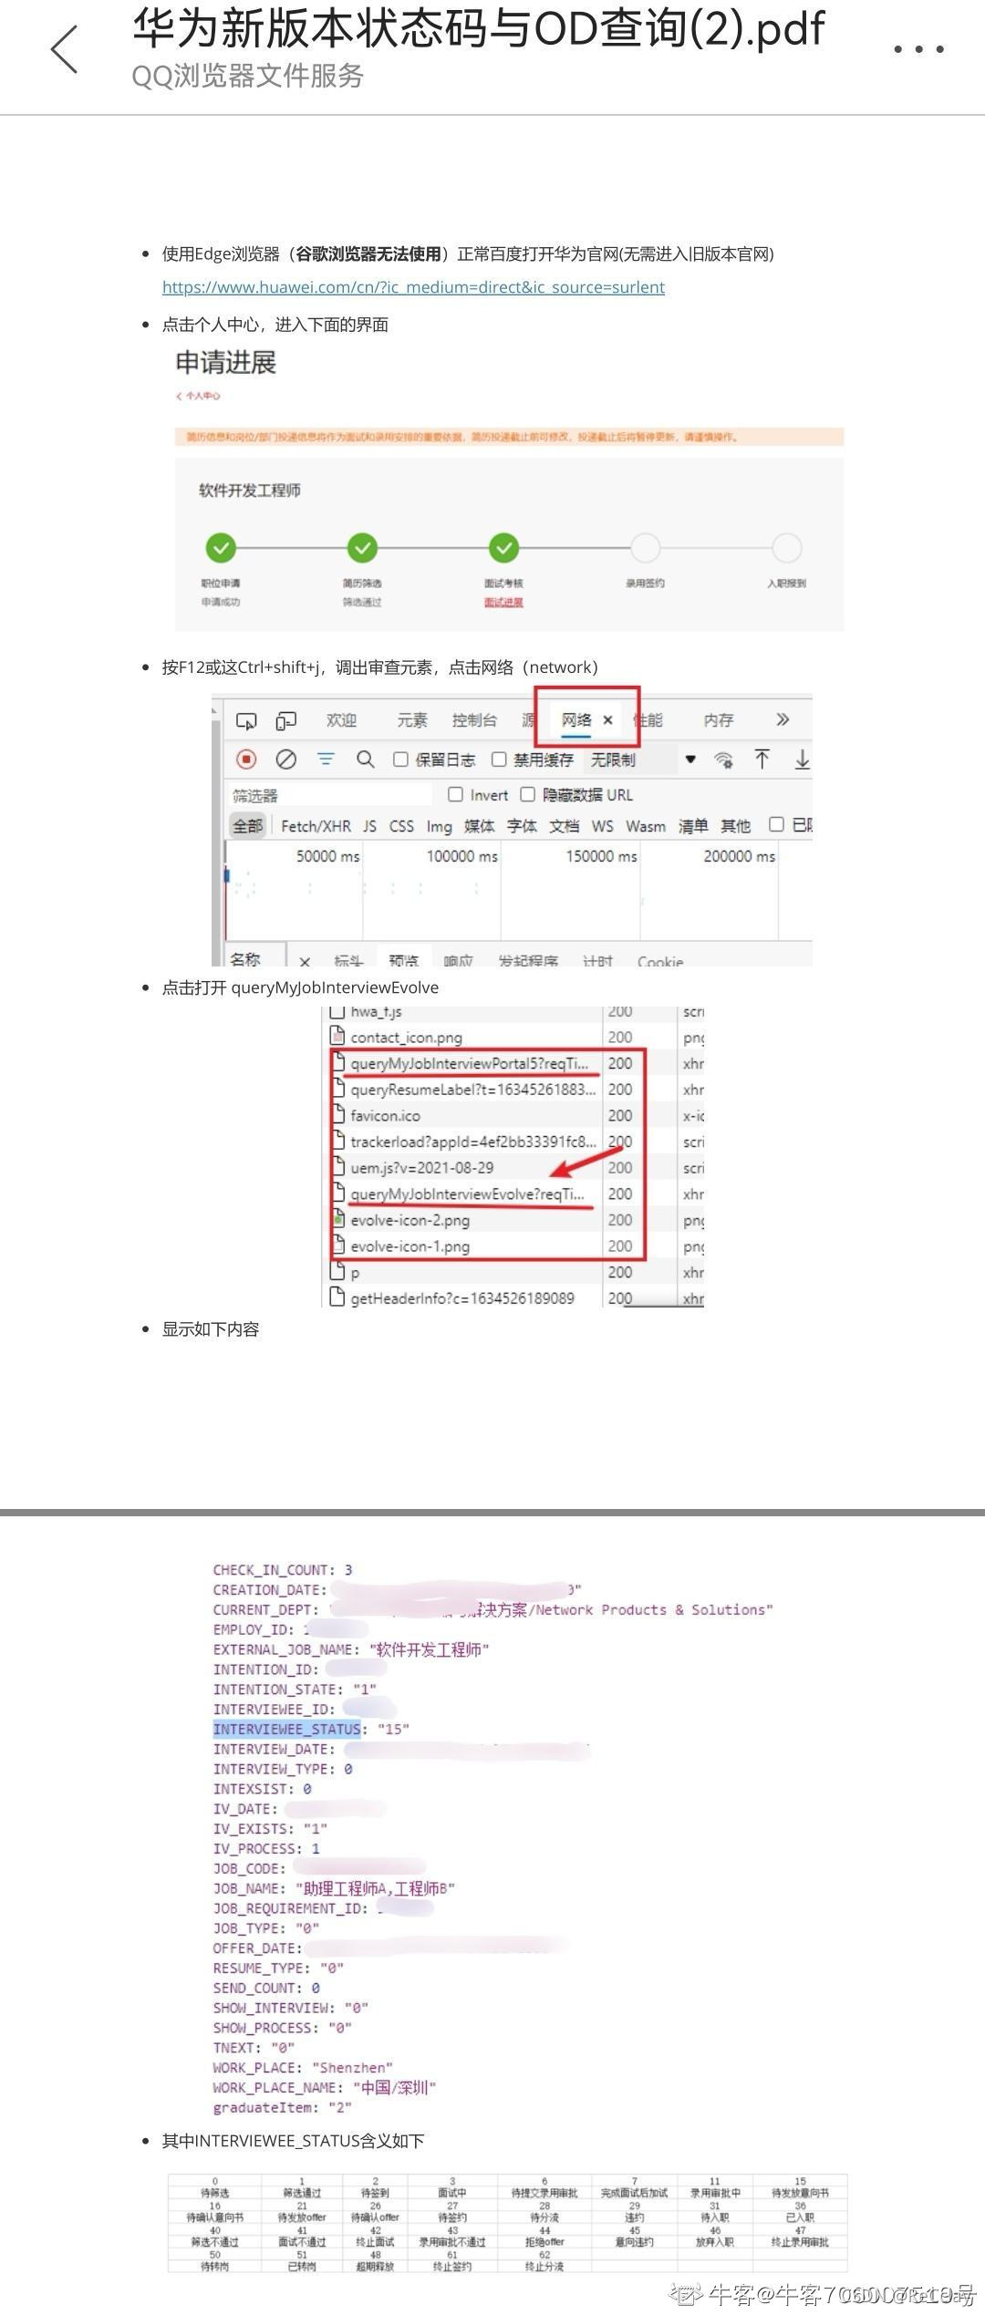The image size is (985, 2315).
Task: Click the blue filter icon in network toolbar
Action: click(326, 759)
